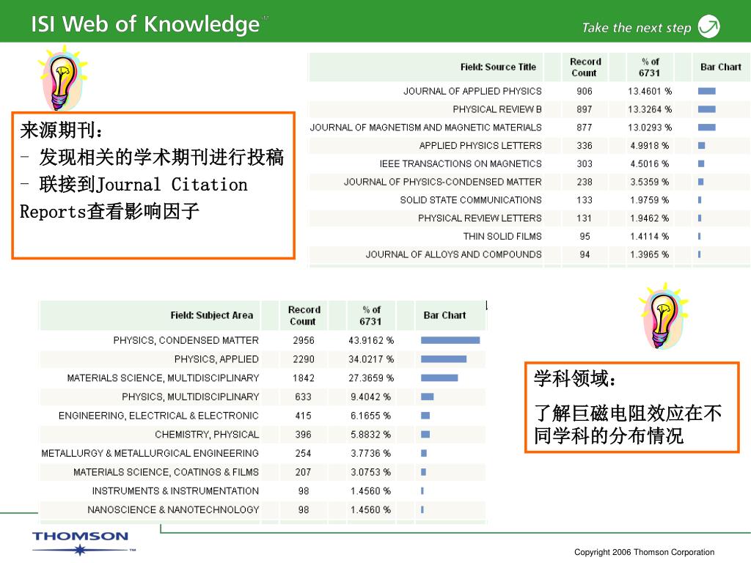Click record count 897 for Physical Review B
The width and height of the screenshot is (751, 563).
pos(585,109)
